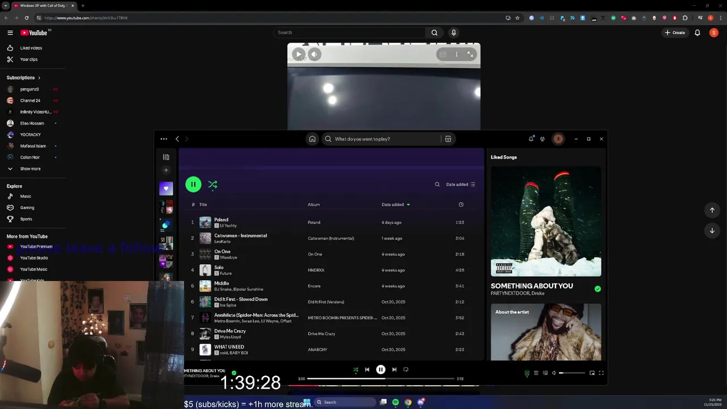Expand Your Library sidebar in Spotify
Image resolution: width=727 pixels, height=409 pixels.
166,157
